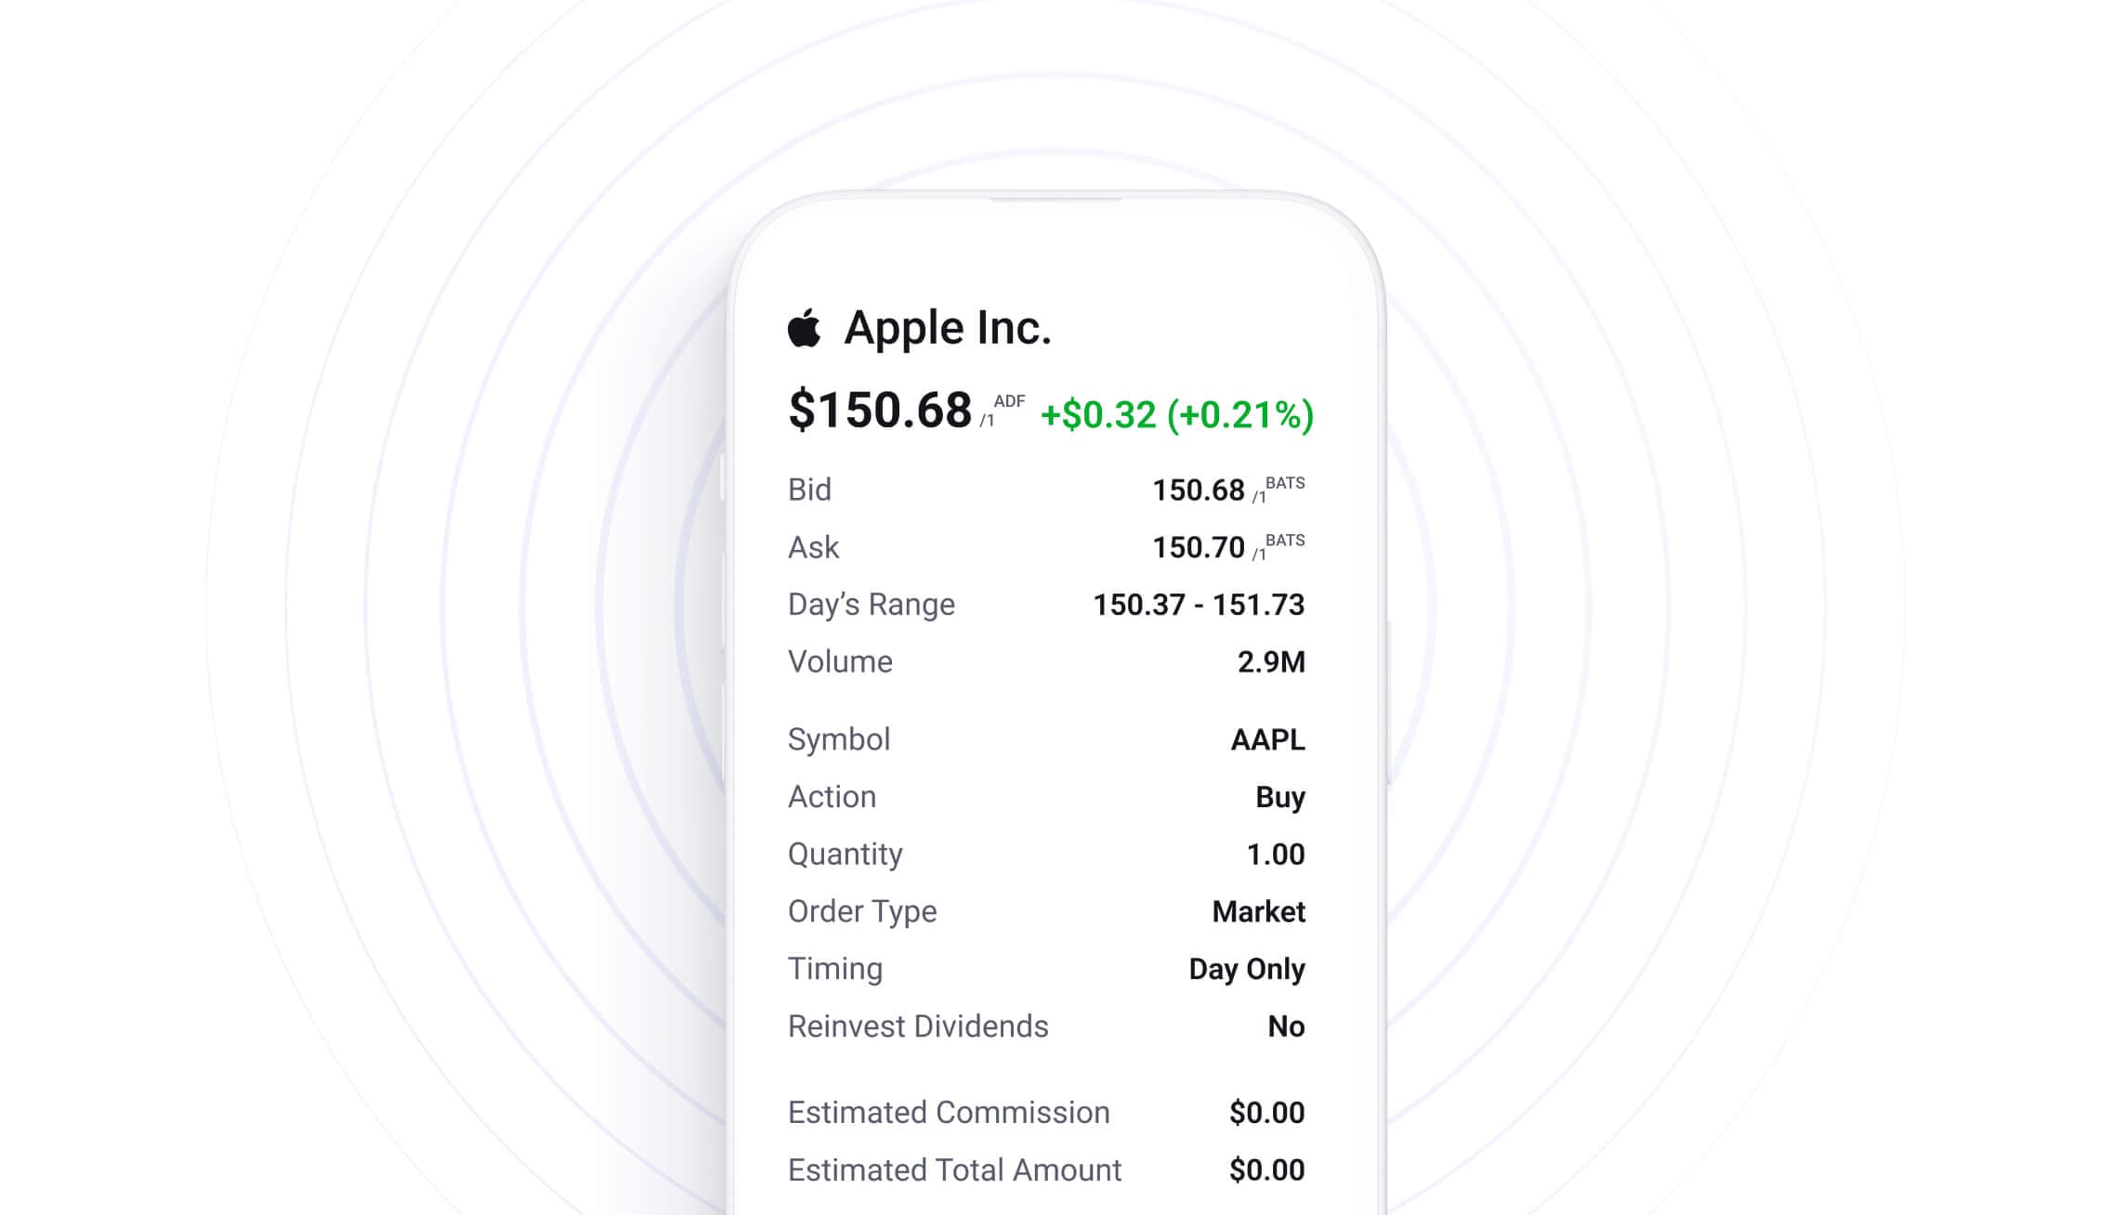Tap the $150.68 stock price
This screenshot has height=1215, width=2111.
click(879, 410)
